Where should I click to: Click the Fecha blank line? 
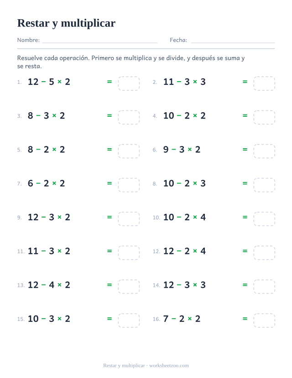233,41
